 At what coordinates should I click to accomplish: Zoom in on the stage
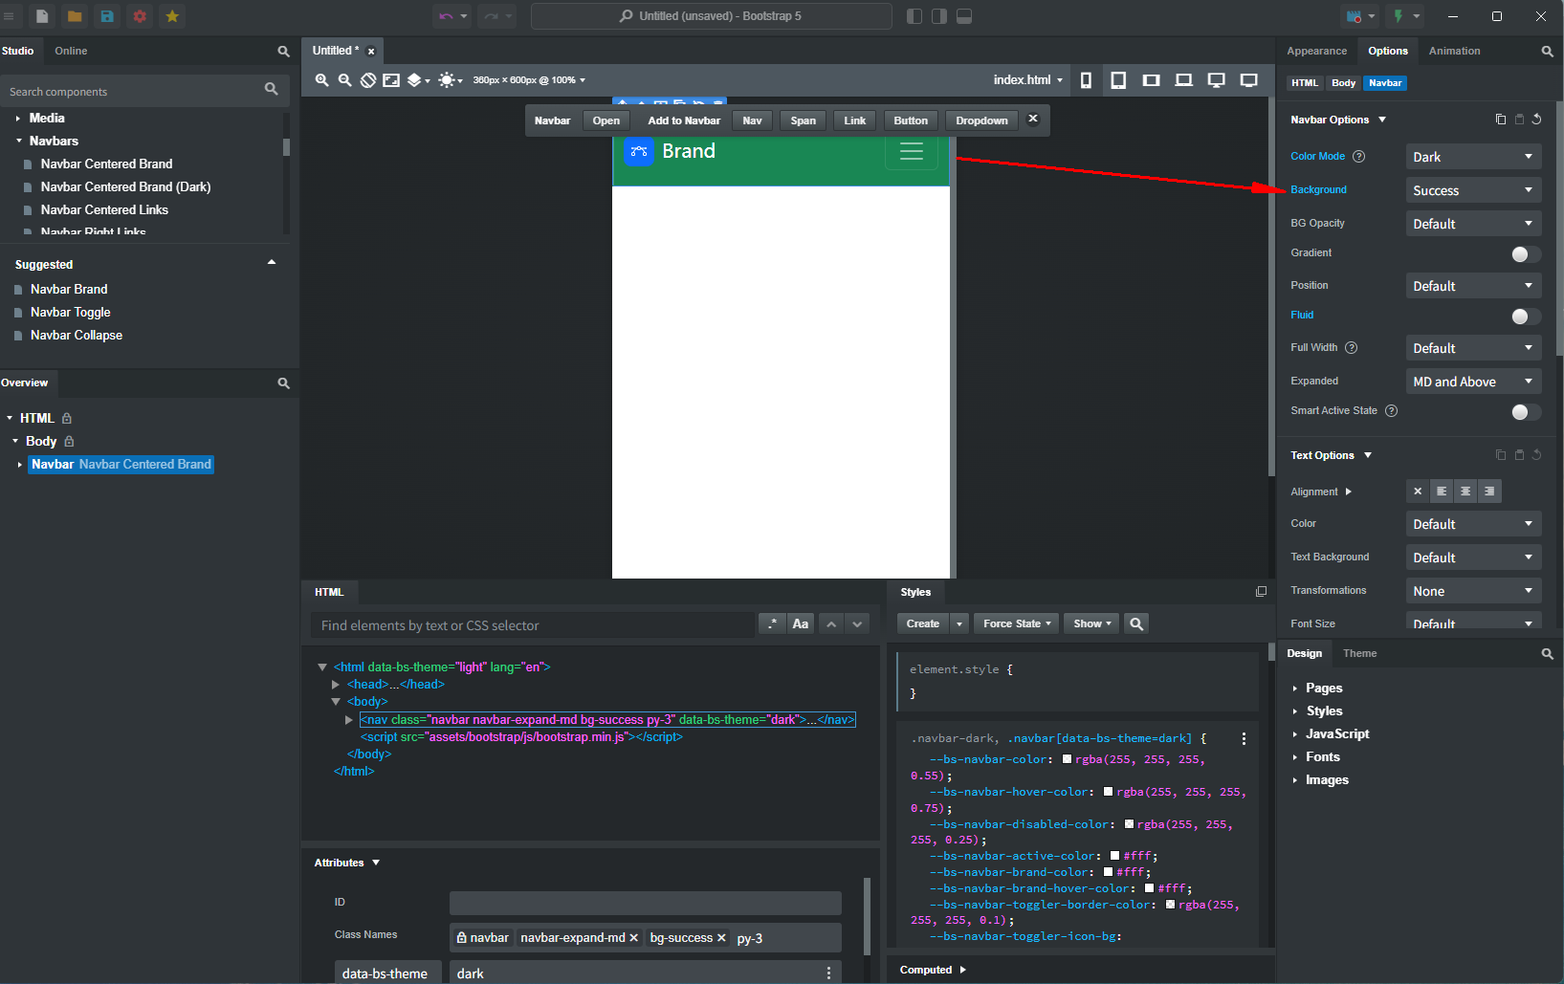tap(322, 80)
